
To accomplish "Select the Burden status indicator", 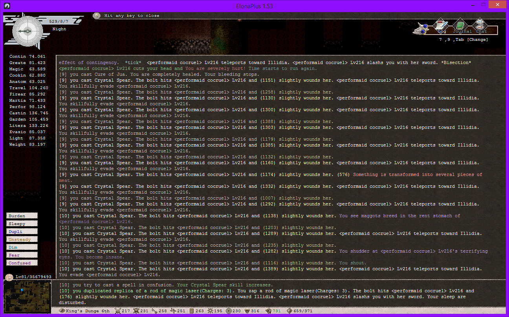I will click(x=22, y=216).
